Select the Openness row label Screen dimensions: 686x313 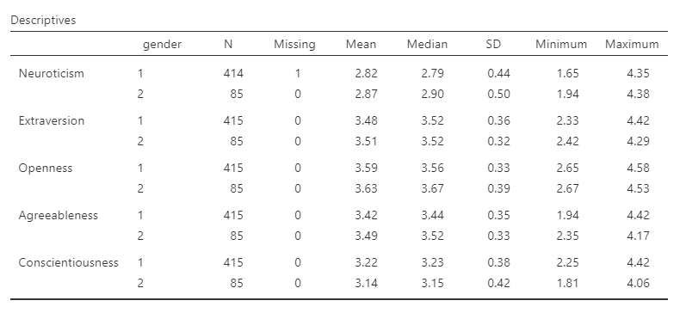(x=46, y=169)
